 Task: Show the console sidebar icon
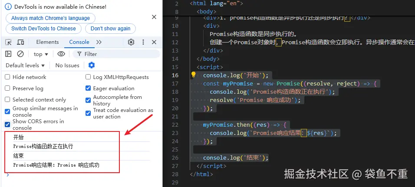pyautogui.click(x=8, y=54)
